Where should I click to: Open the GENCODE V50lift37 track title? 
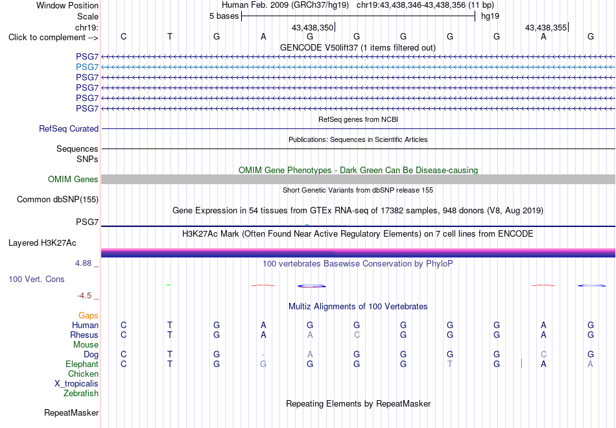(x=358, y=47)
